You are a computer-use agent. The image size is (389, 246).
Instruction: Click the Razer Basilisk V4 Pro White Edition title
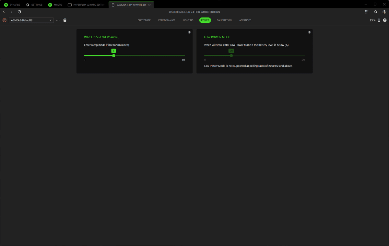(x=194, y=12)
